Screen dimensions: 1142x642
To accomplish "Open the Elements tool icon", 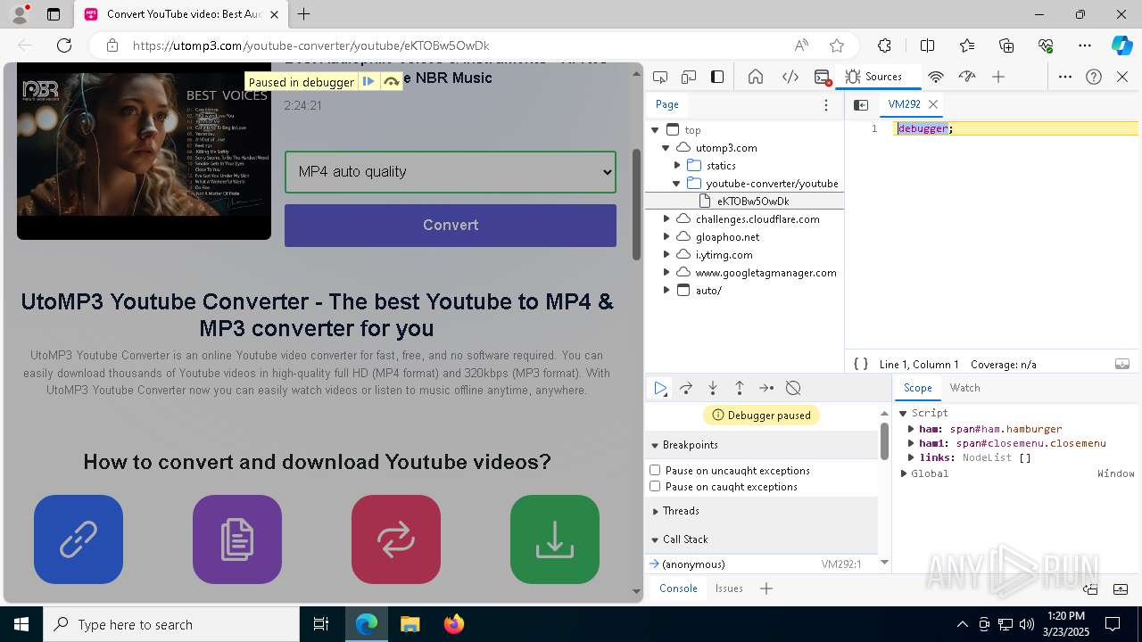I will [x=790, y=77].
